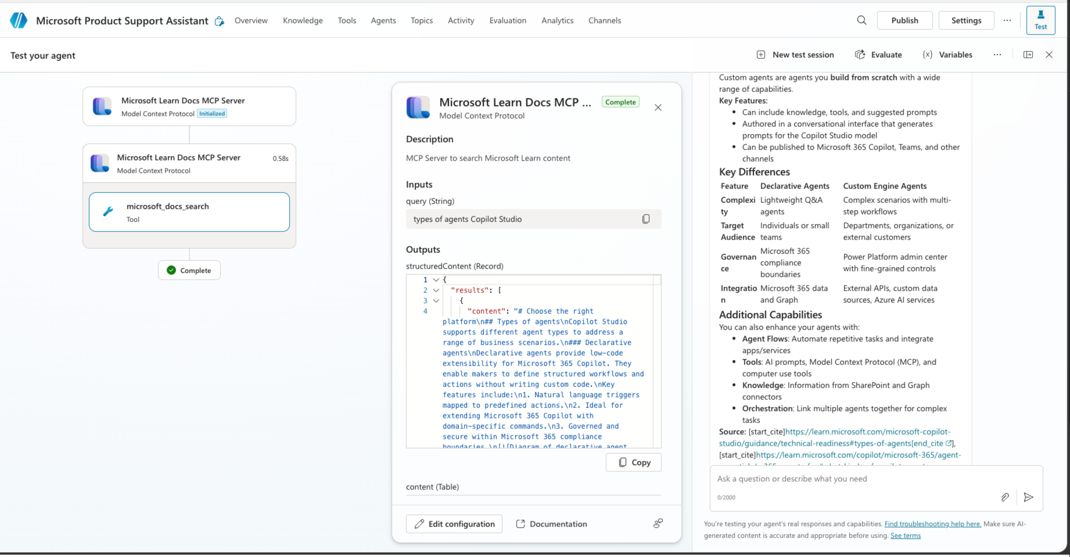Image resolution: width=1070 pixels, height=557 pixels.
Task: Collapse JSON line 1 chevron
Action: pyautogui.click(x=436, y=280)
